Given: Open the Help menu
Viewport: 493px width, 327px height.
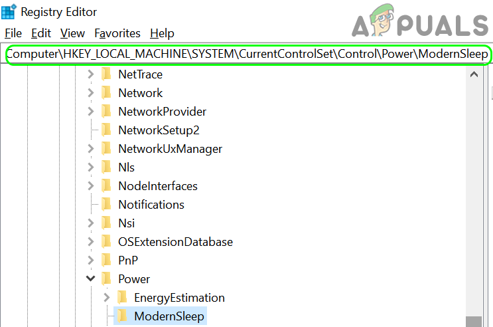Looking at the screenshot, I should click(x=162, y=33).
